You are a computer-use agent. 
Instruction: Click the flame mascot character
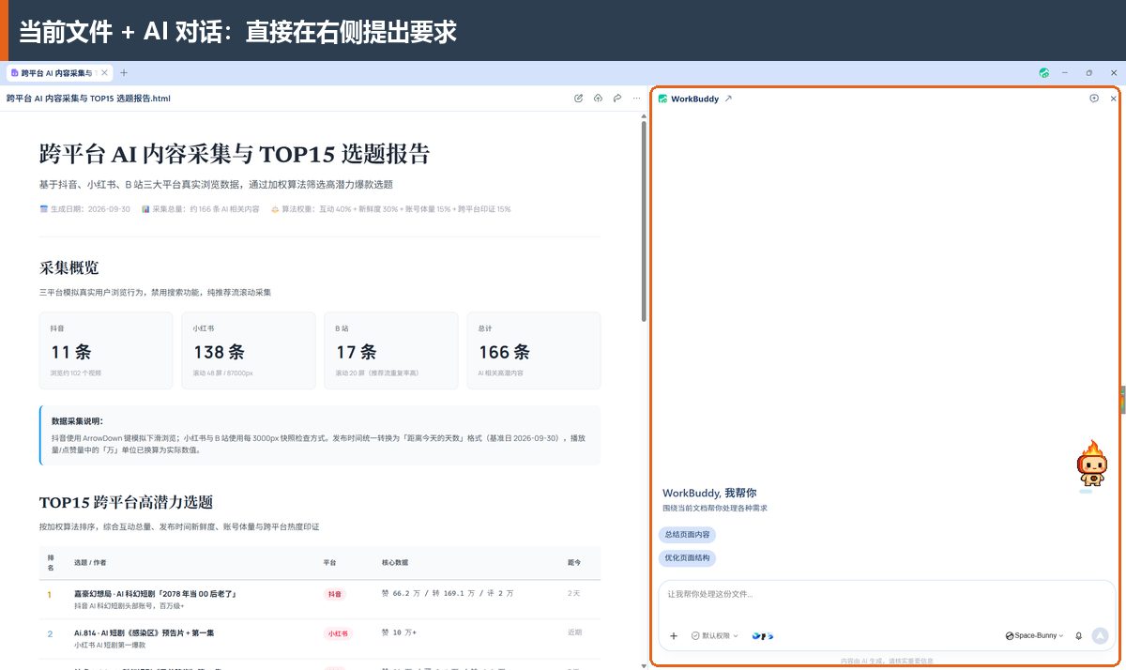(1091, 466)
